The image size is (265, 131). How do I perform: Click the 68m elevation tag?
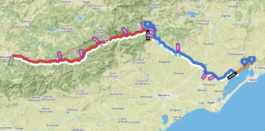coord(211,78)
